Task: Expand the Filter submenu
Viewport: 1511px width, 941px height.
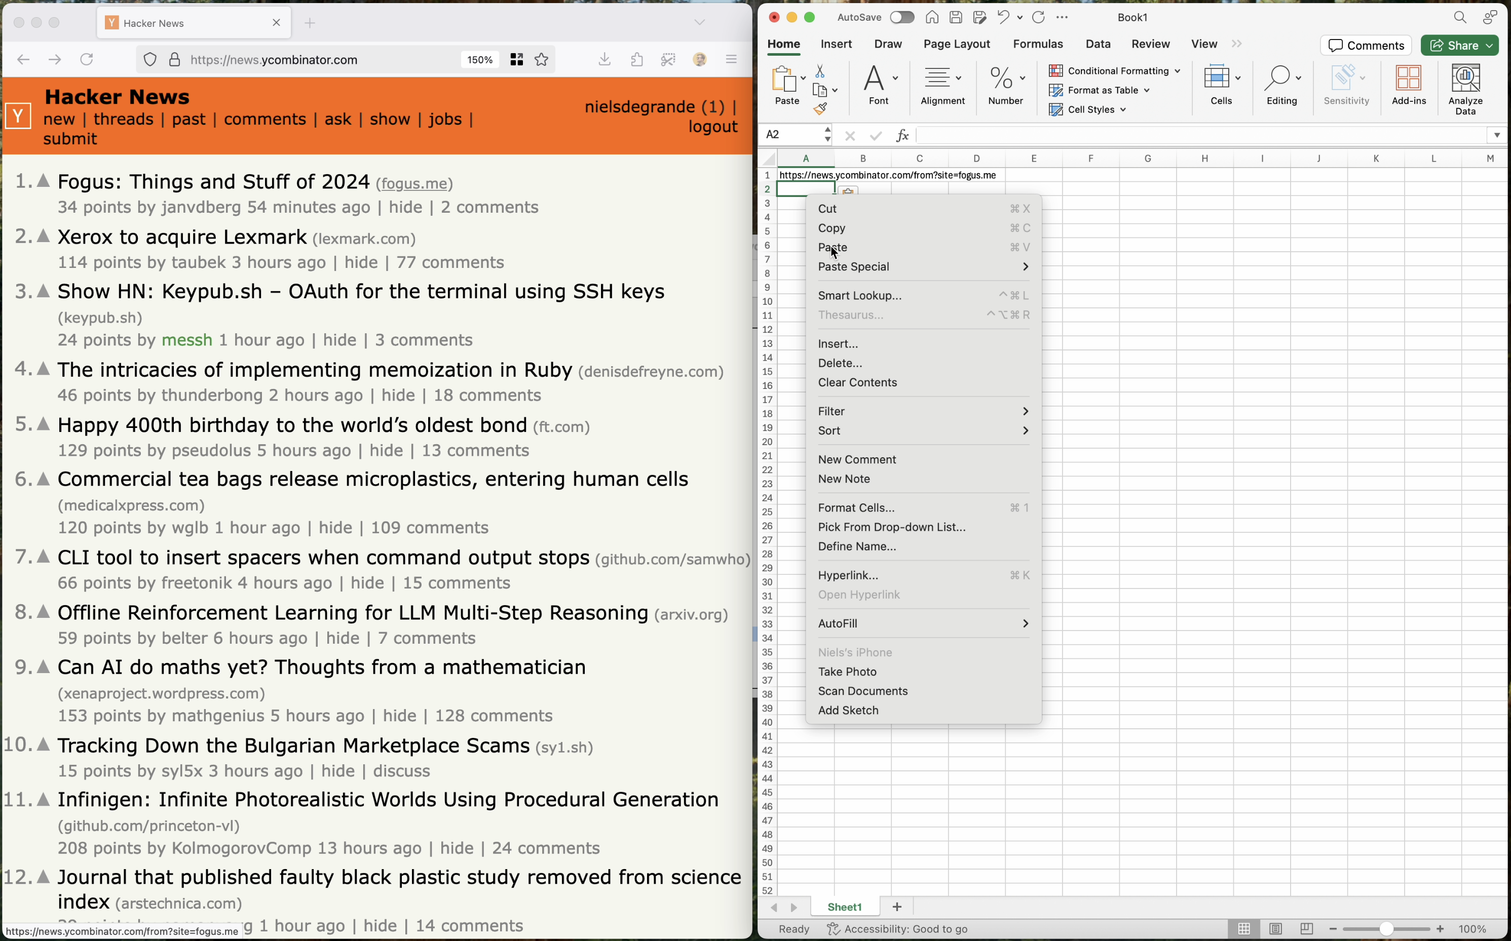Action: [923, 411]
